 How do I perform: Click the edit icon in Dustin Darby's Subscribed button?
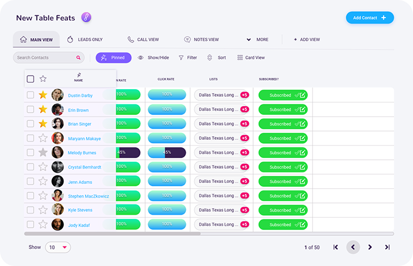[302, 95]
